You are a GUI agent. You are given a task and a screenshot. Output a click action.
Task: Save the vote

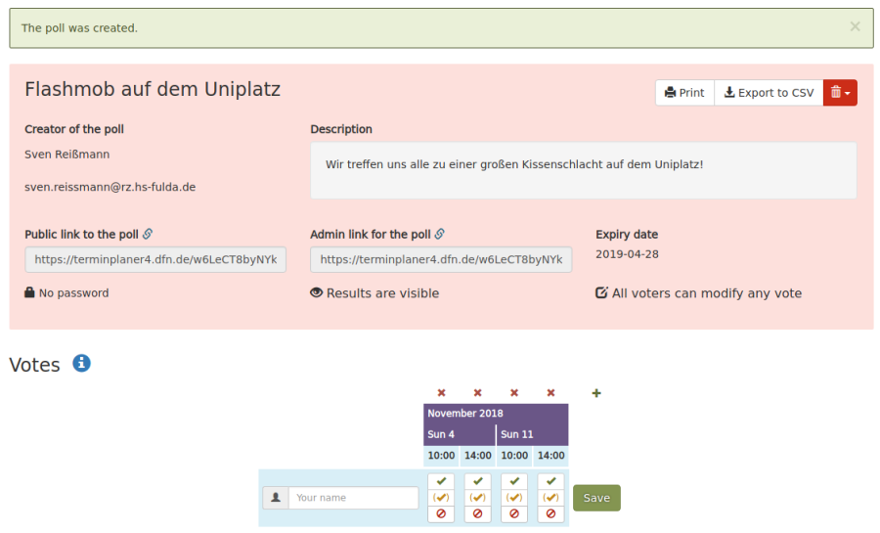click(596, 498)
